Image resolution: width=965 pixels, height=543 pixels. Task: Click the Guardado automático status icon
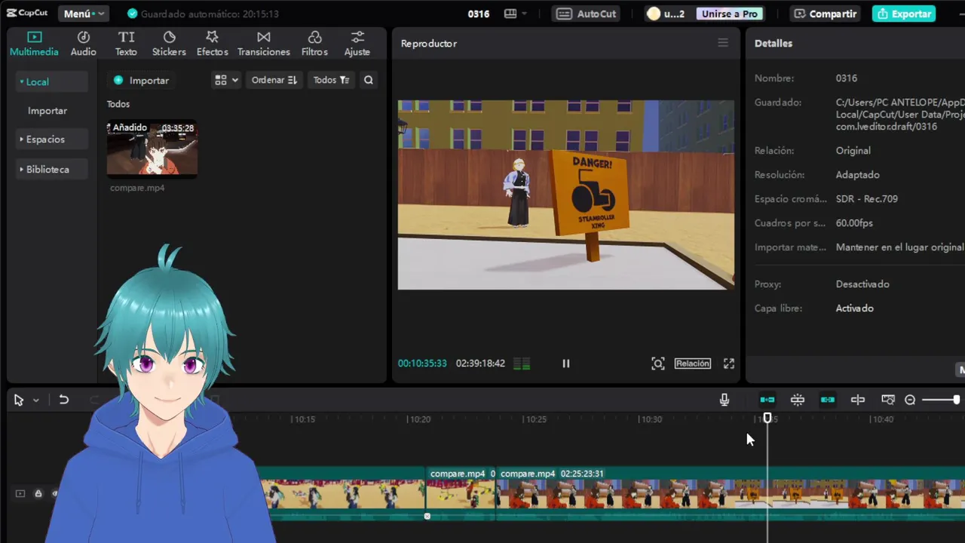[133, 14]
